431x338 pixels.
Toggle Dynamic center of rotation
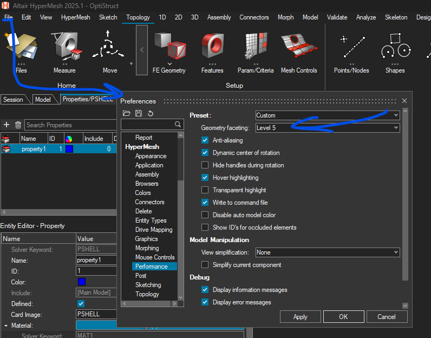click(205, 153)
